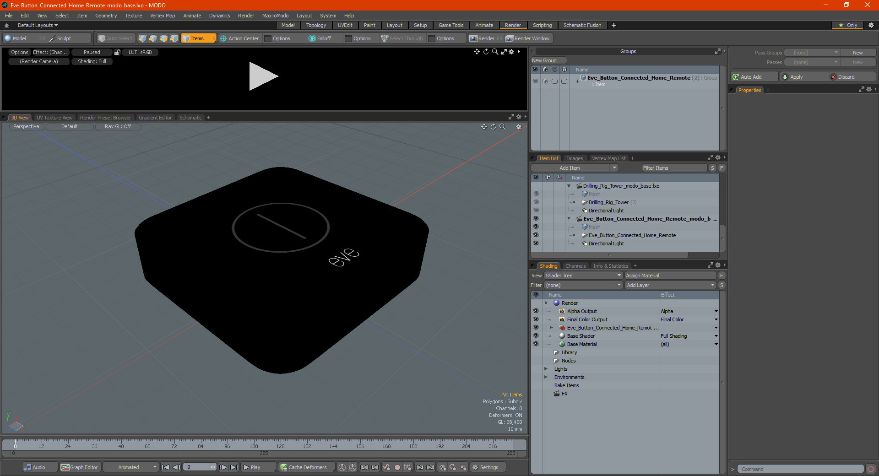Click current frame number field

pyautogui.click(x=197, y=467)
